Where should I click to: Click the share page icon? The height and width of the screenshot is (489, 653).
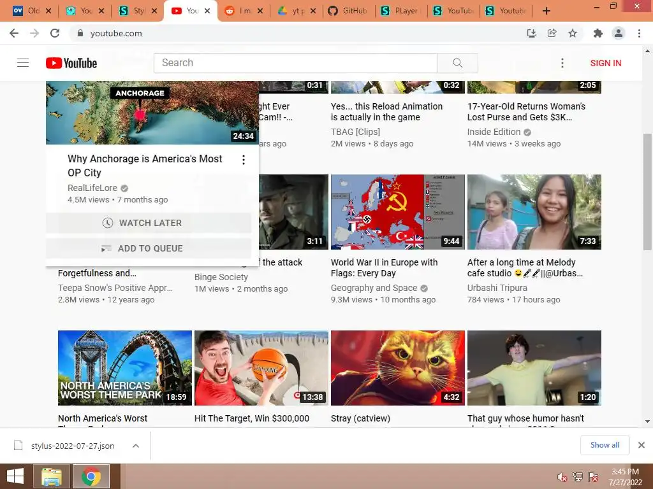point(552,33)
